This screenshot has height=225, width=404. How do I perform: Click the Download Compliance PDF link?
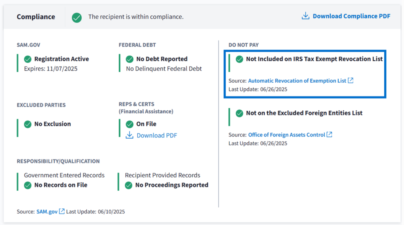pyautogui.click(x=351, y=16)
